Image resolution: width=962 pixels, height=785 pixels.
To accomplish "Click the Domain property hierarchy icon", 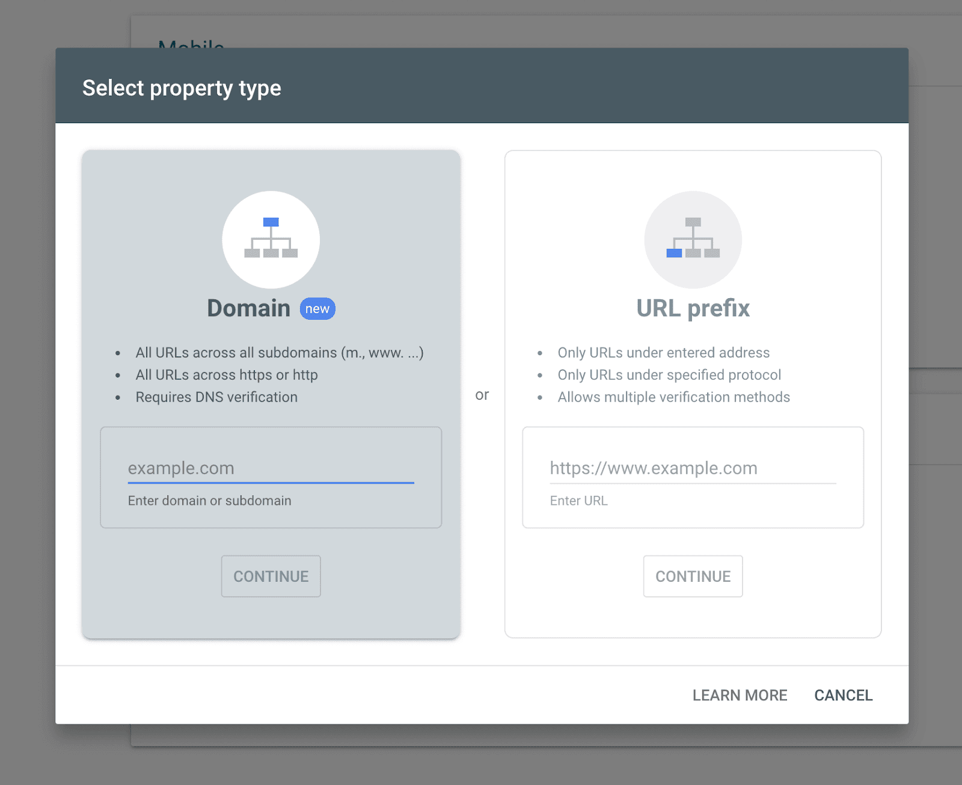I will (x=271, y=239).
